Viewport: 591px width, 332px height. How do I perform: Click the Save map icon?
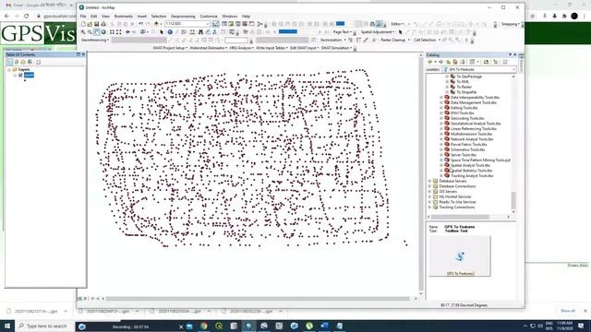96,24
